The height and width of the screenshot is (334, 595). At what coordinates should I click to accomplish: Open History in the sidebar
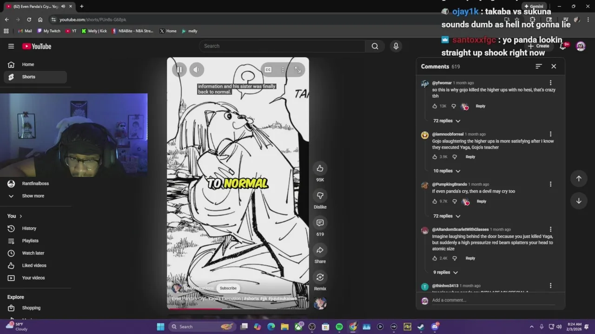point(35,228)
